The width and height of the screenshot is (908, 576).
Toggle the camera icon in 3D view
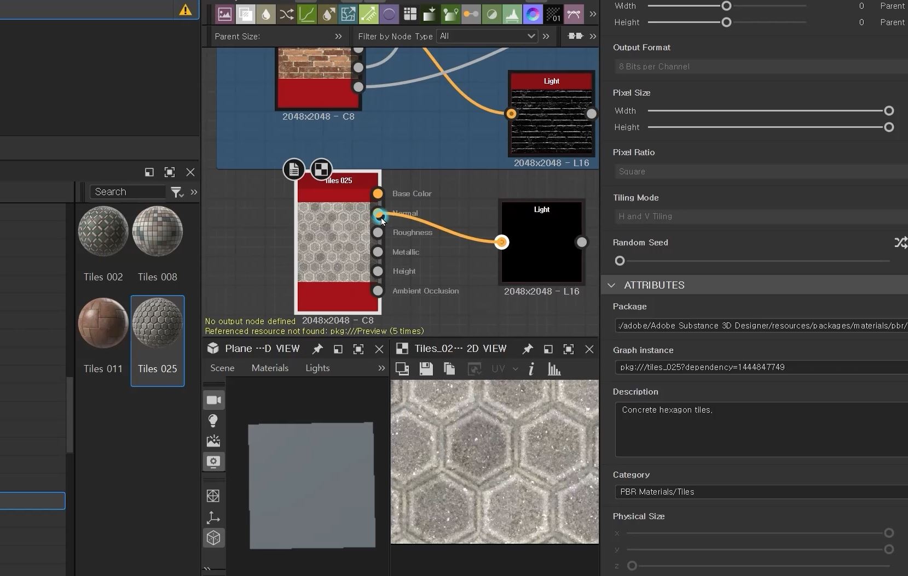(x=213, y=400)
